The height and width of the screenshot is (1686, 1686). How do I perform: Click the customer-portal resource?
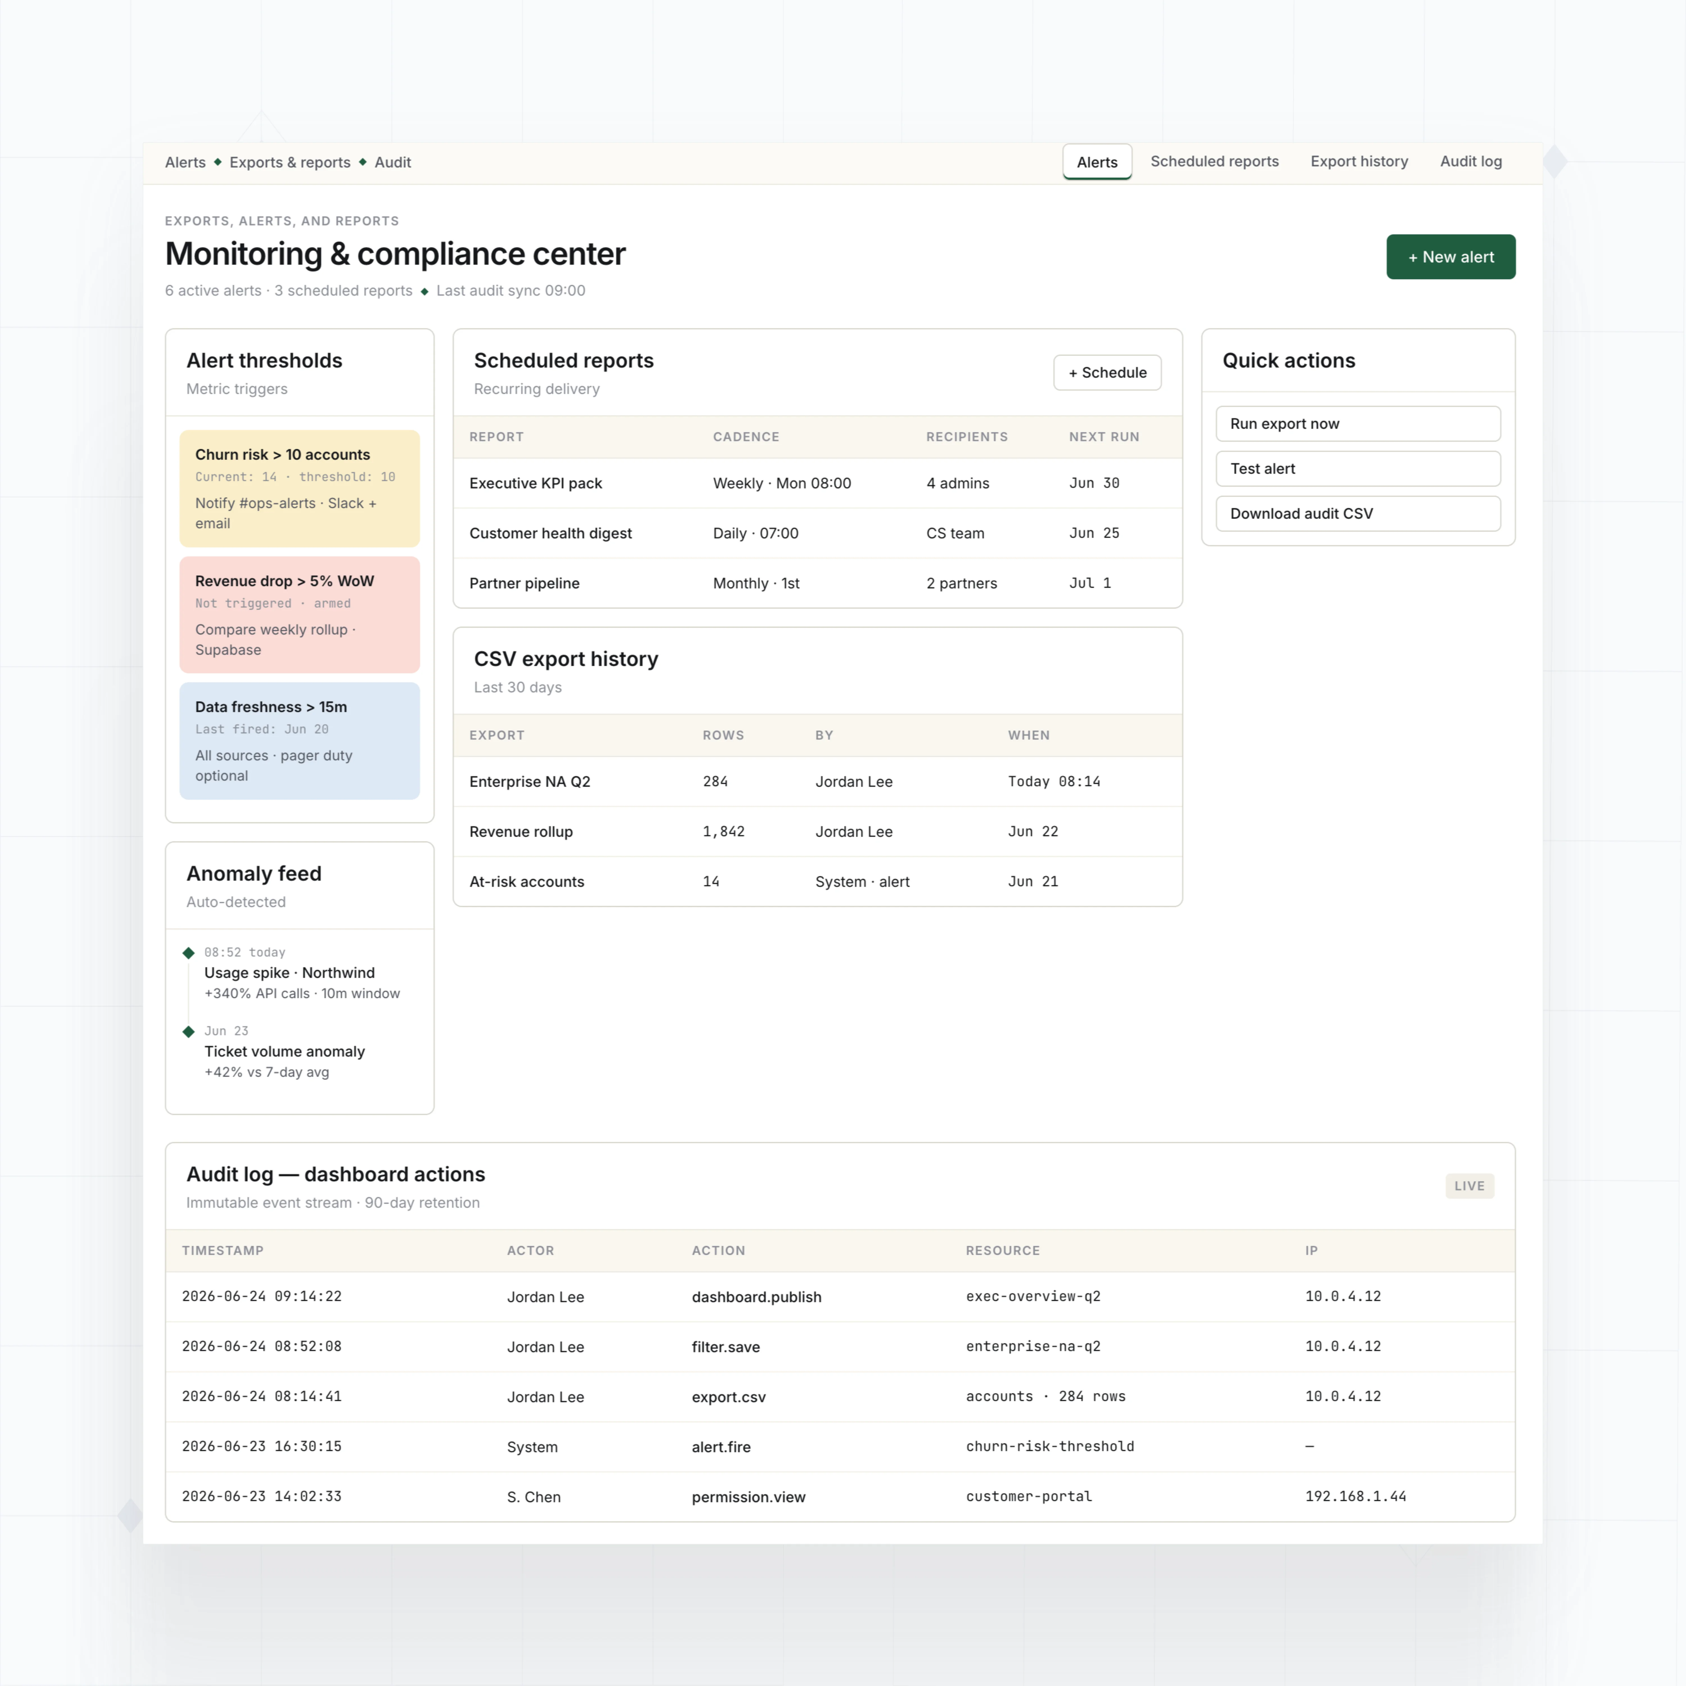tap(1029, 1497)
